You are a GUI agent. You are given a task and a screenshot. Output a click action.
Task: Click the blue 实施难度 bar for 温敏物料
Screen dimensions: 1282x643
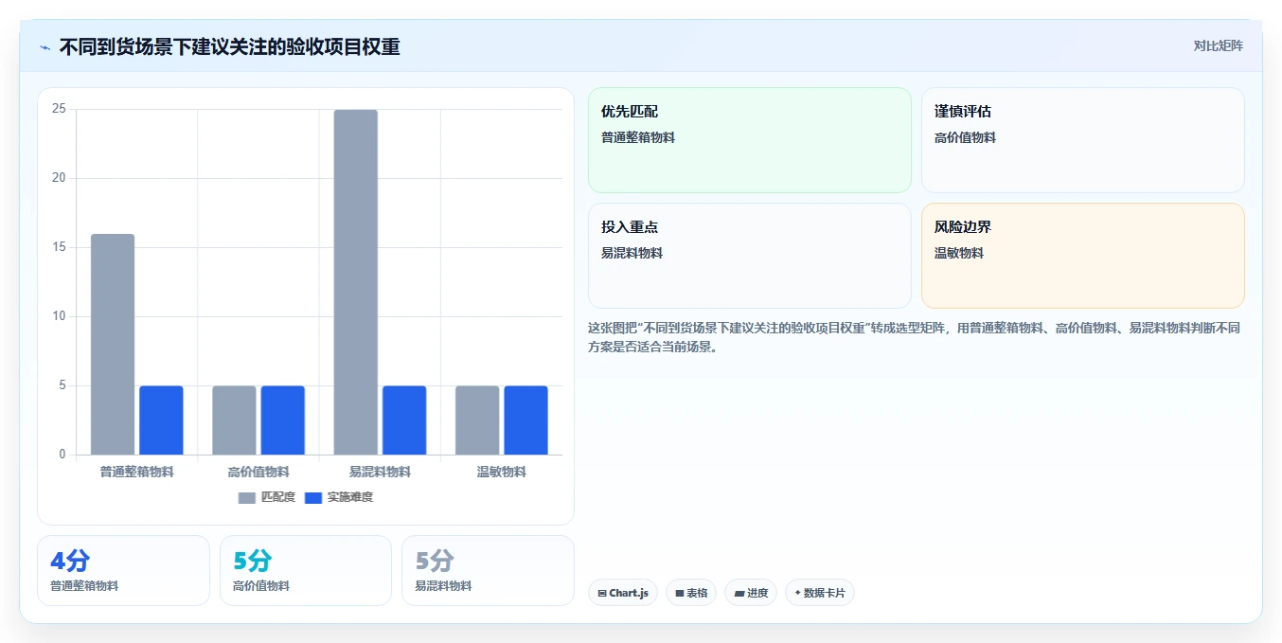[525, 420]
